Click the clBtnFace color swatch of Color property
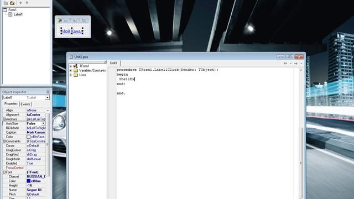The height and width of the screenshot is (199, 354). click(28, 137)
